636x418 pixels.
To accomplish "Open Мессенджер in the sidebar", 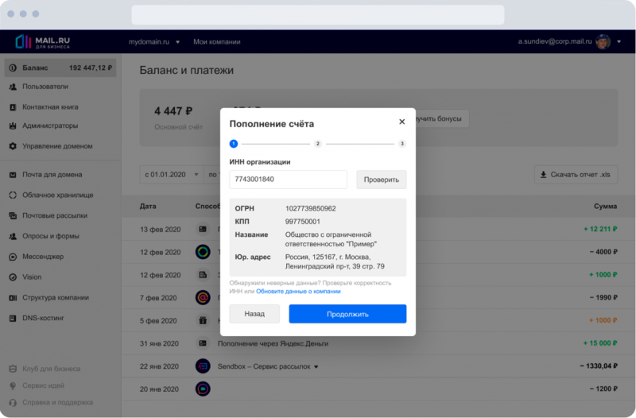I will [43, 257].
